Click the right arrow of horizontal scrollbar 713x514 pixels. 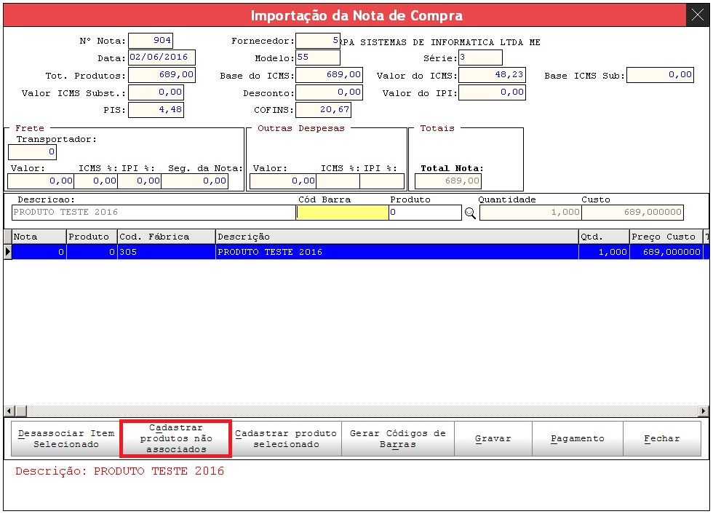click(x=704, y=411)
